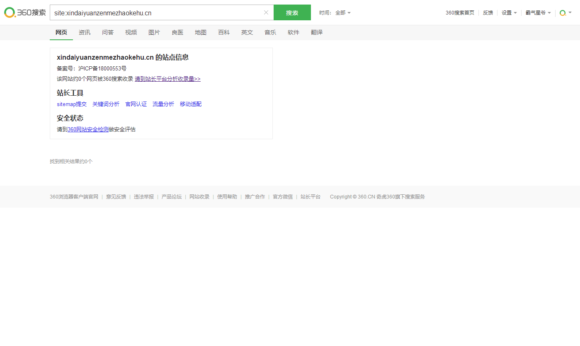Open footer link 官方微信
Viewport: 580px width, 346px height.
point(283,197)
